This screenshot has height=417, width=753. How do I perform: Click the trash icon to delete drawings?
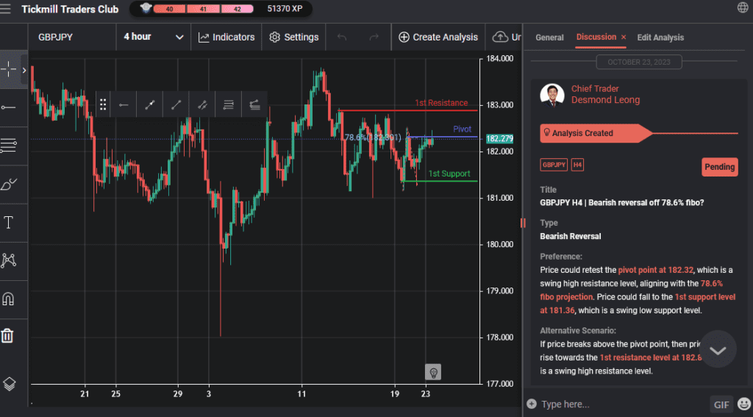click(7, 335)
